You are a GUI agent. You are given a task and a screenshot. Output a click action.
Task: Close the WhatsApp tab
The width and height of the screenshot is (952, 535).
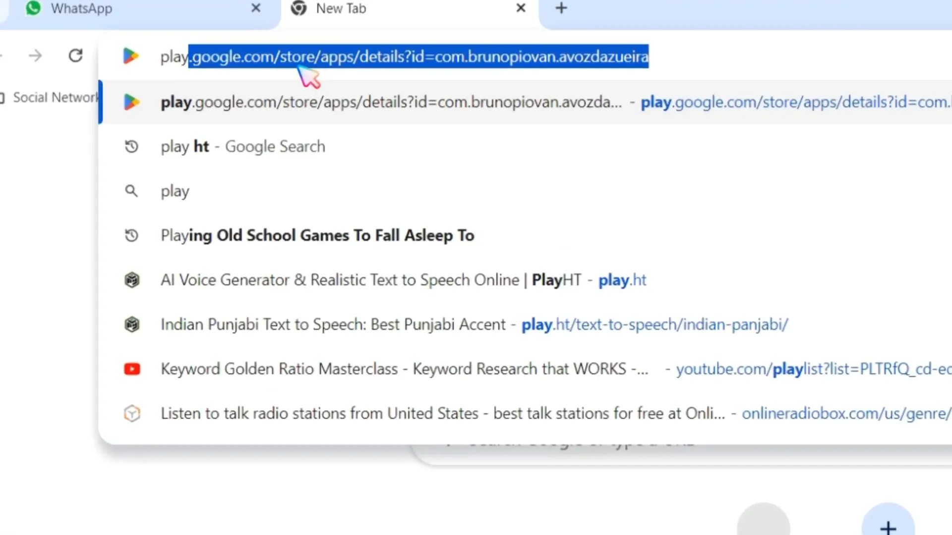point(256,8)
